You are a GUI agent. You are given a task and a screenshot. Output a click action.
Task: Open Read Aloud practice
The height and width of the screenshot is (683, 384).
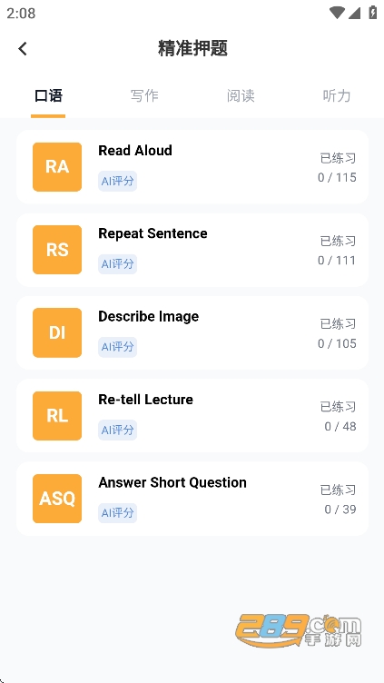(192, 167)
